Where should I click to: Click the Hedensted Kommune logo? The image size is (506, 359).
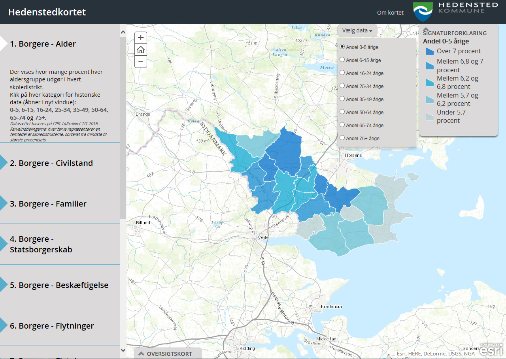455,12
